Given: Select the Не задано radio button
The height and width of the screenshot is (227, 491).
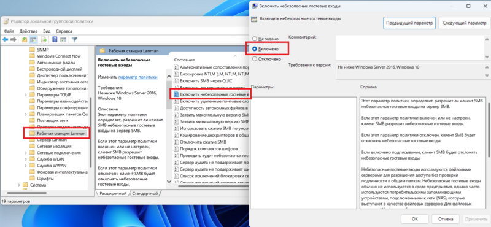Looking at the screenshot, I should point(255,39).
